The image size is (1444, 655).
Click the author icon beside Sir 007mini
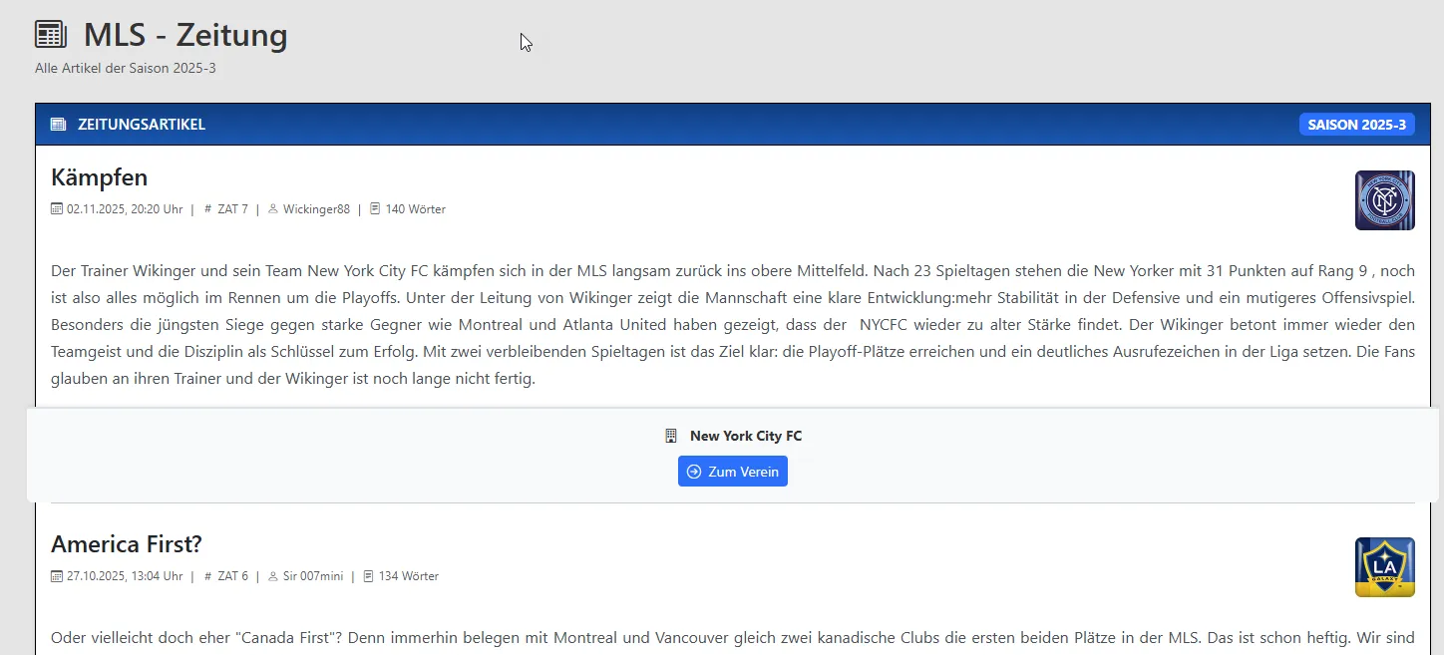point(273,576)
